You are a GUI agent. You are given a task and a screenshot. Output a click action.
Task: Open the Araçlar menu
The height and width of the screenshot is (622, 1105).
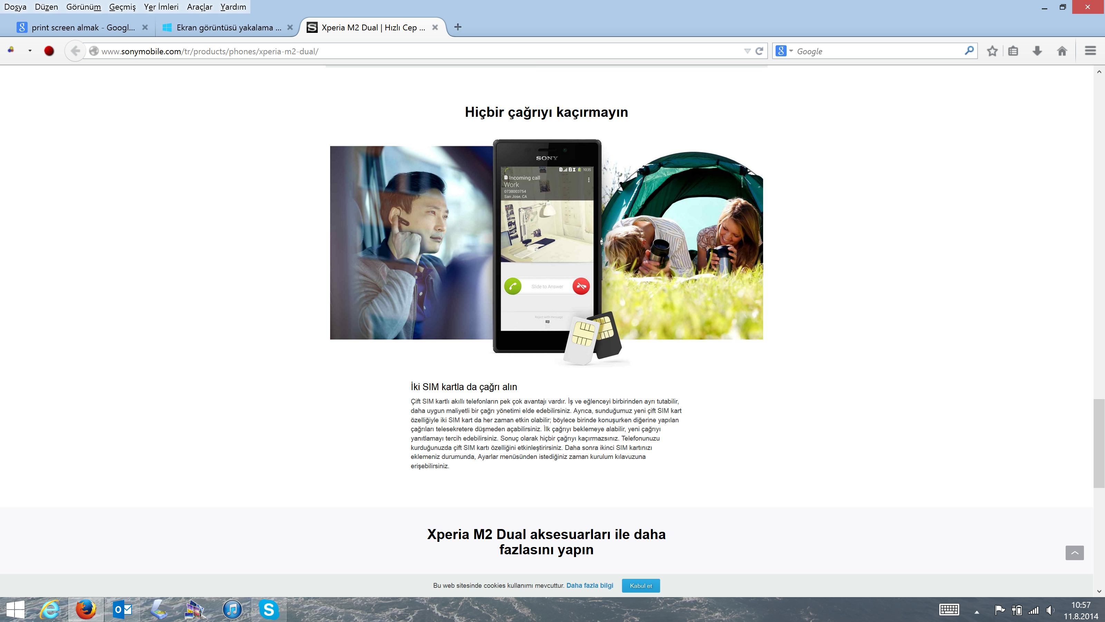(200, 7)
